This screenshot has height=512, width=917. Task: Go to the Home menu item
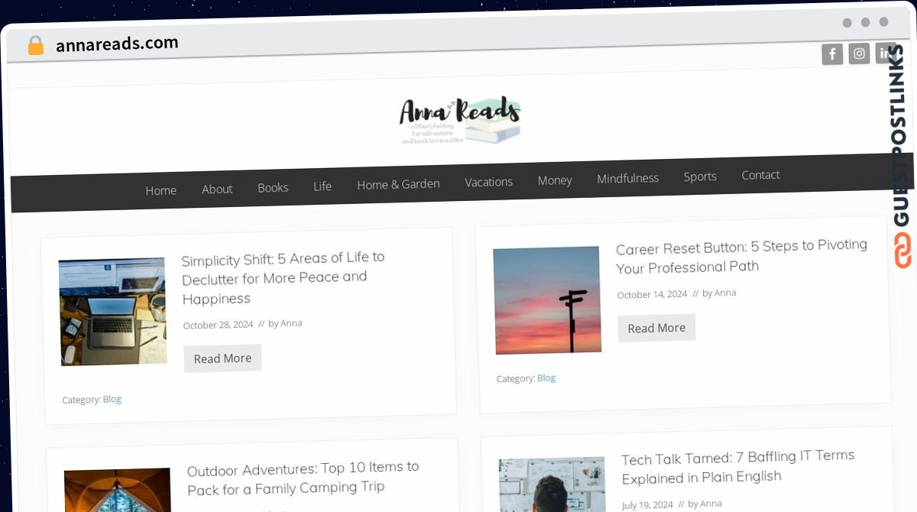pyautogui.click(x=161, y=190)
